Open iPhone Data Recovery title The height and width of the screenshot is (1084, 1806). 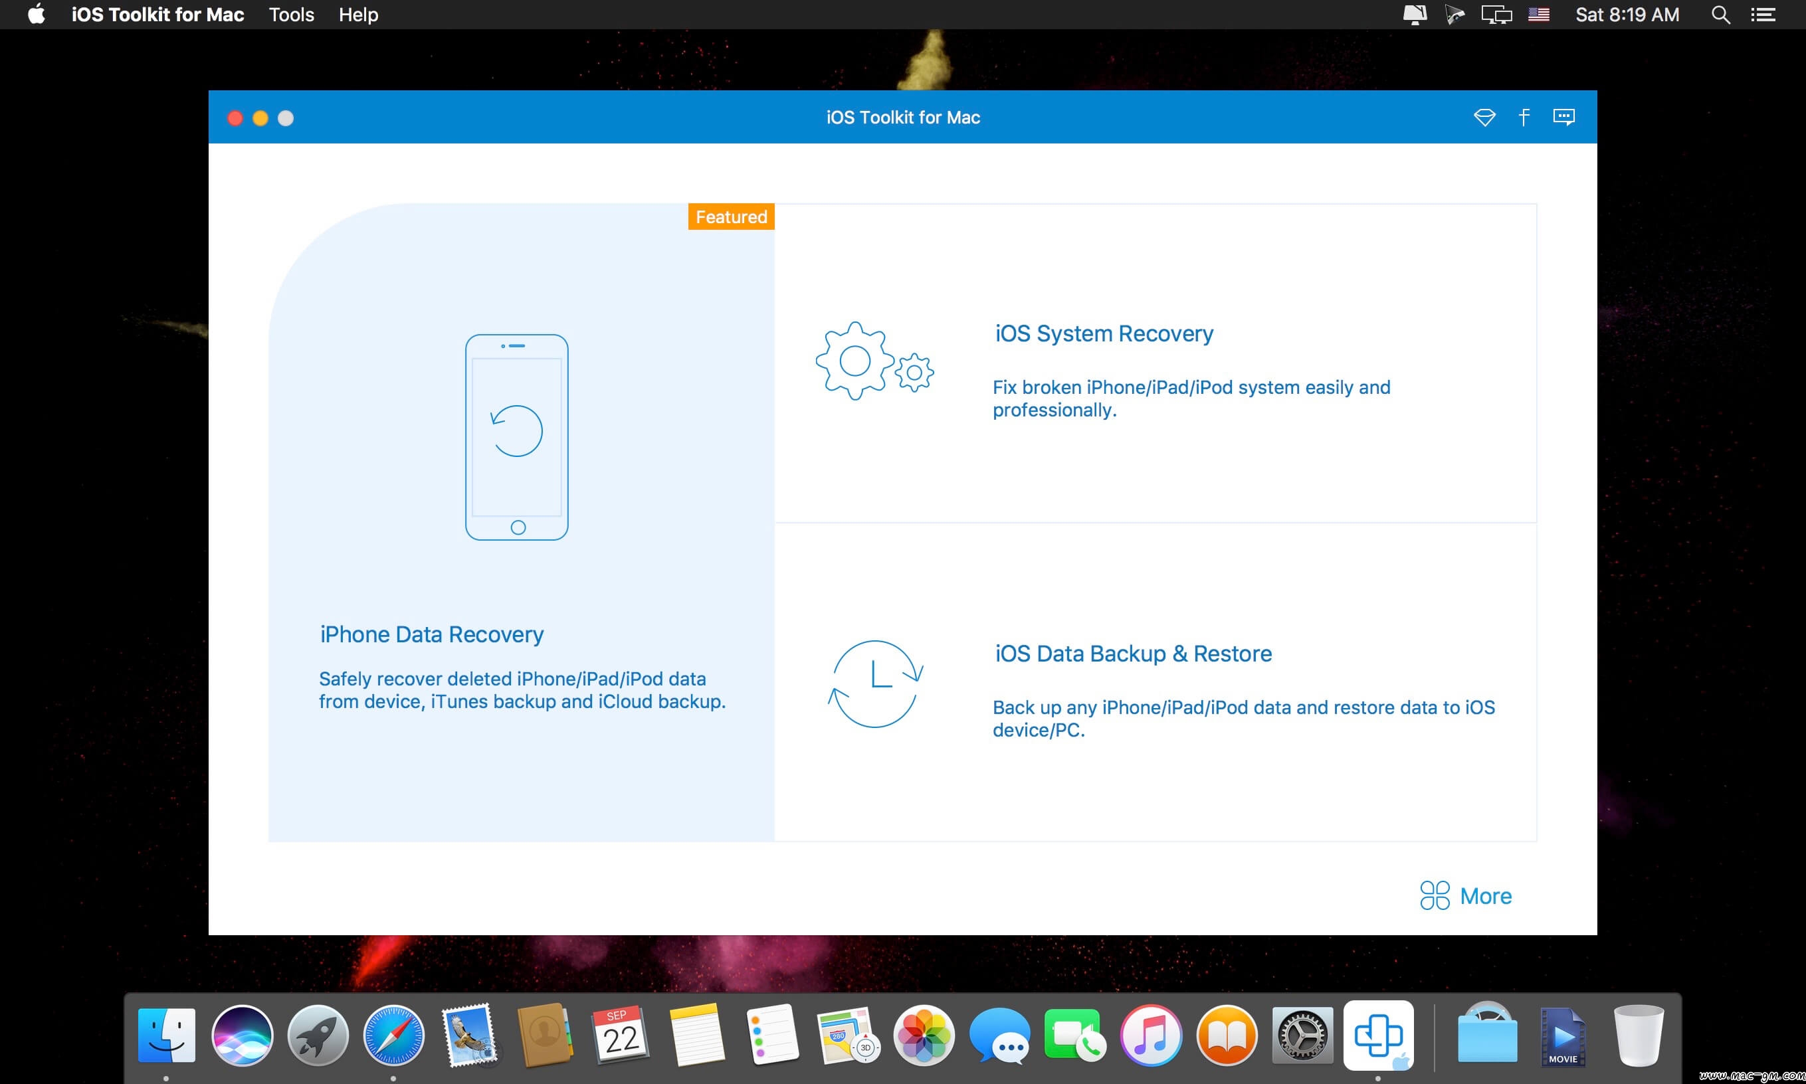pos(432,634)
